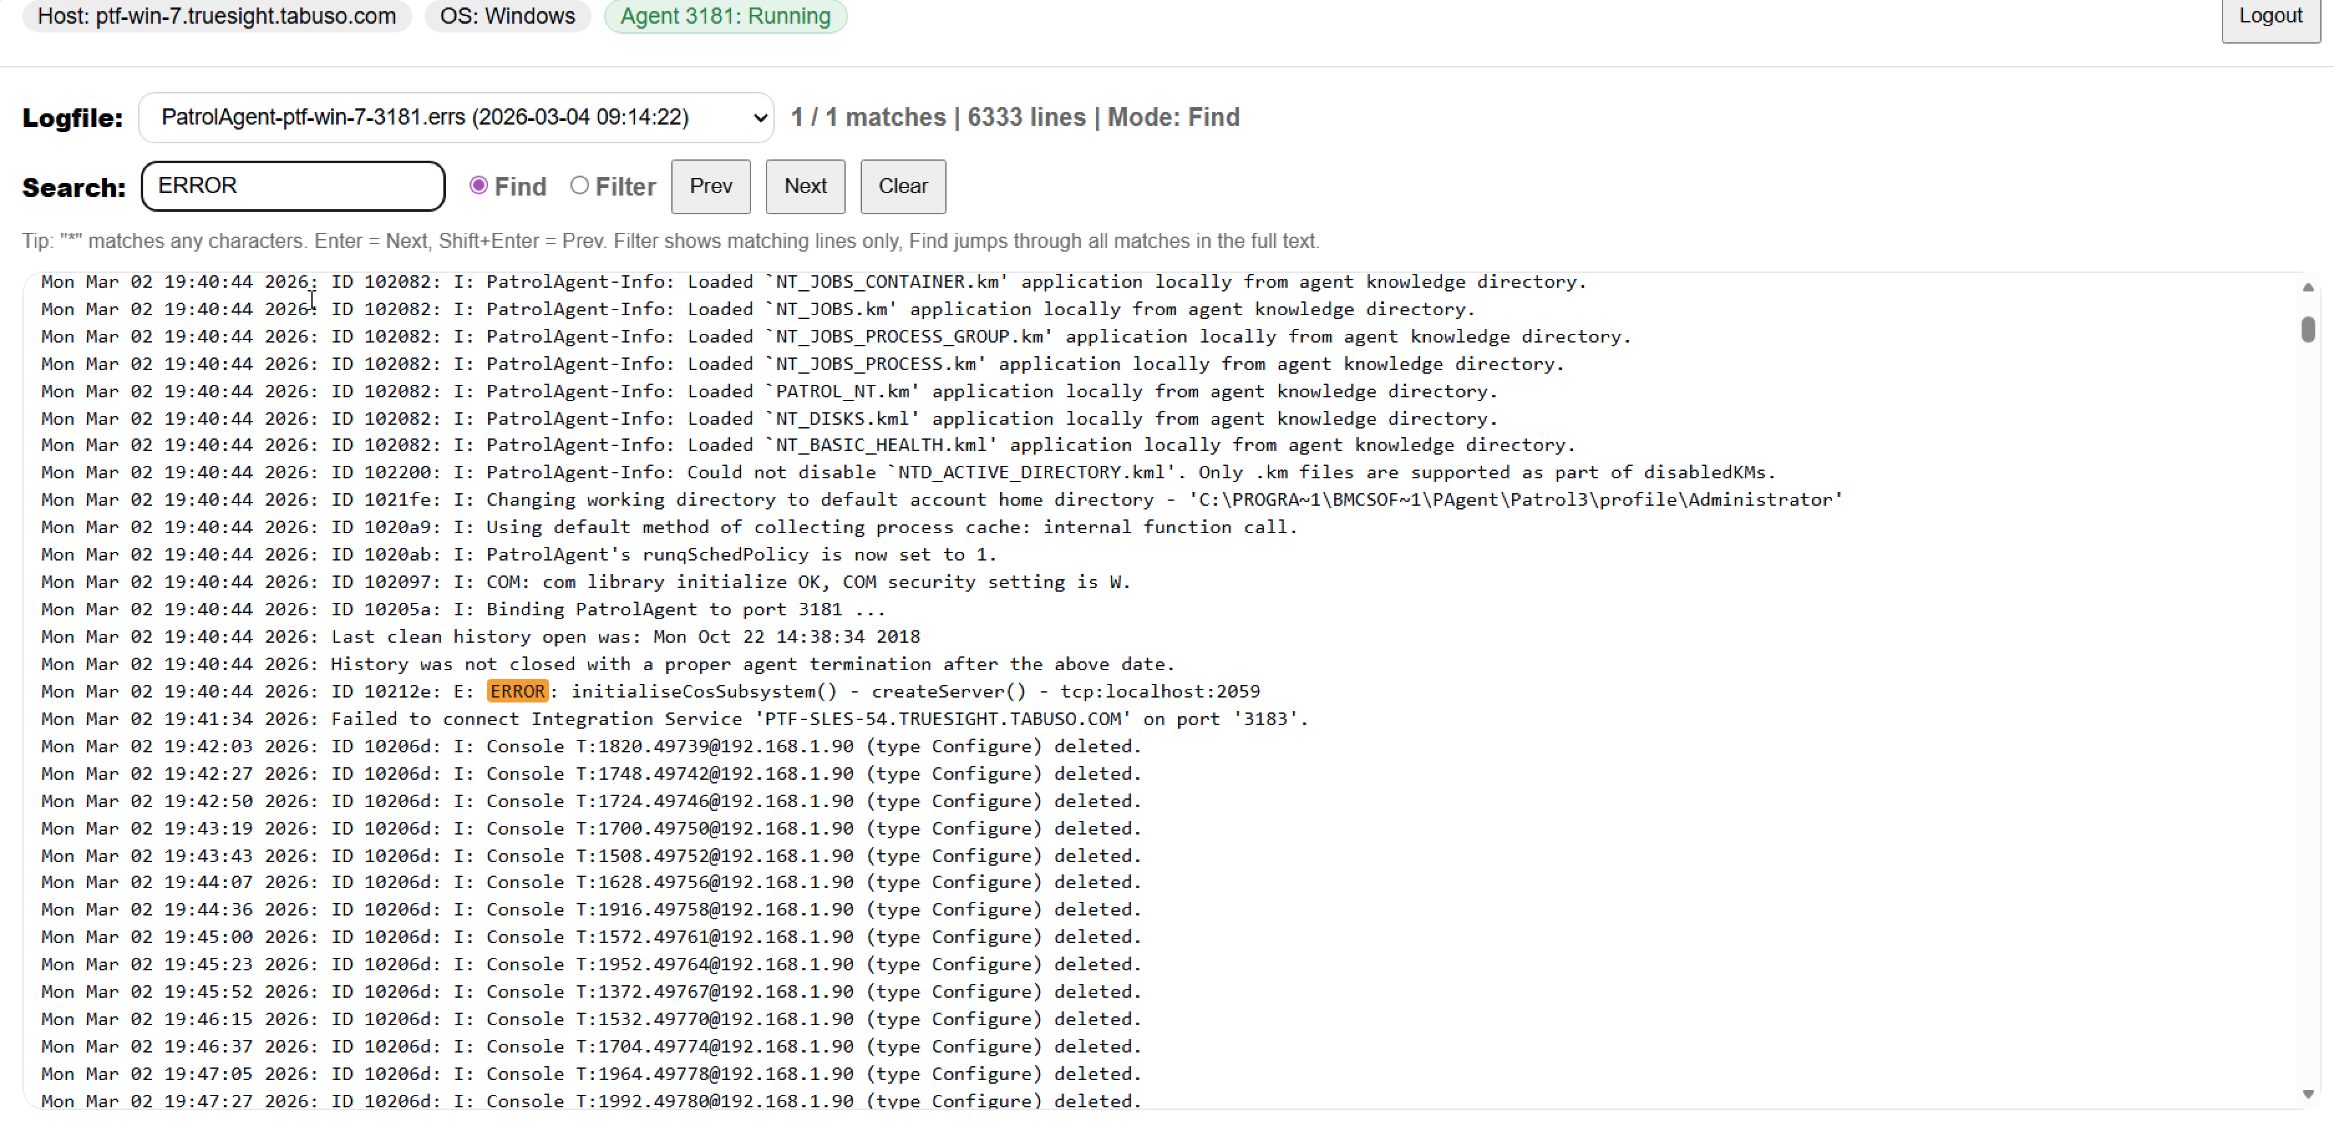Click the Host ptf-win-7 badge
The height and width of the screenshot is (1131, 2334).
[x=217, y=16]
